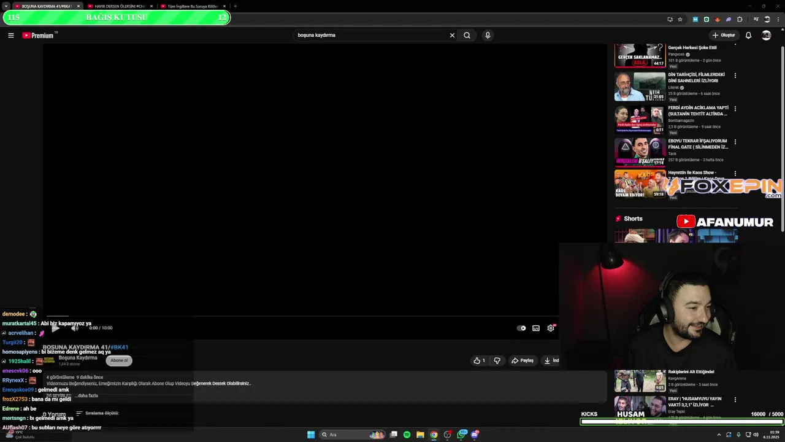Screen dimensions: 785x442
Task: Start voice search with microphone icon
Action: pyautogui.click(x=488, y=35)
